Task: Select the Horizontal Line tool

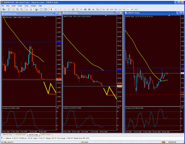Action: (65, 9)
